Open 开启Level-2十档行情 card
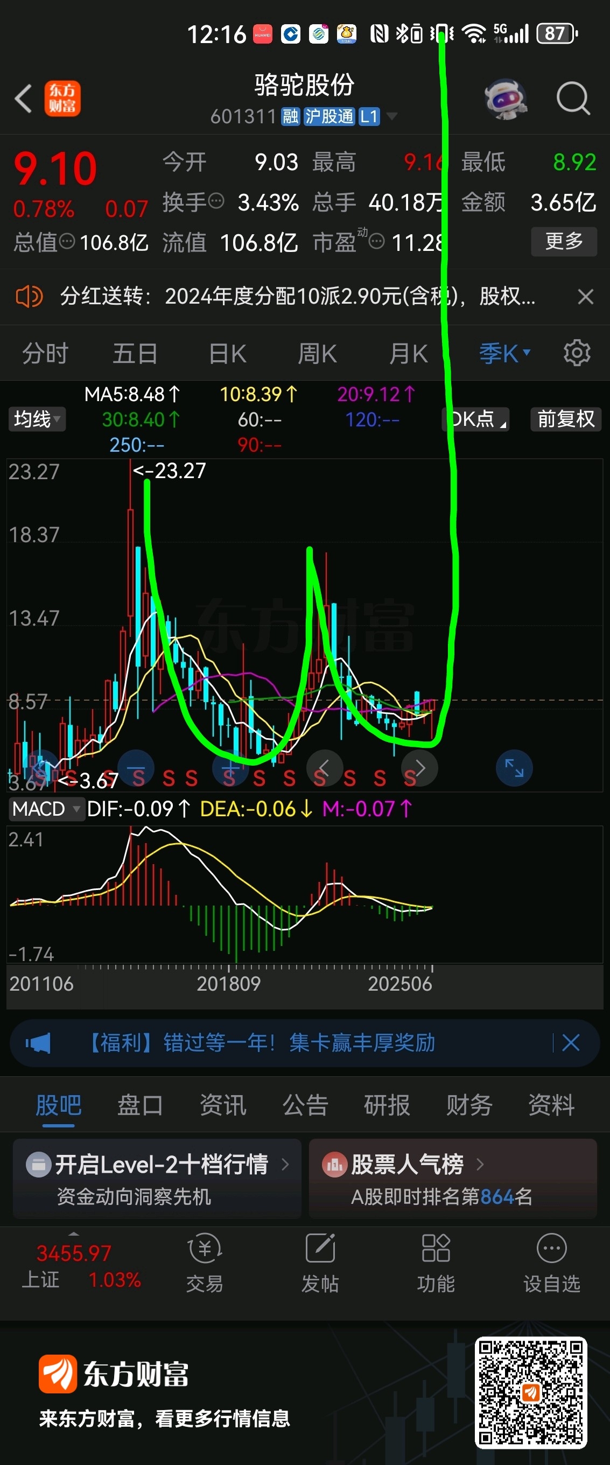Viewport: 610px width, 1465px height. click(157, 1179)
